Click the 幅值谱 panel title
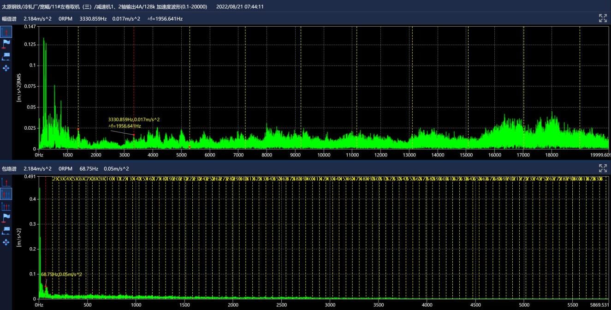The image size is (611, 310). 9,19
